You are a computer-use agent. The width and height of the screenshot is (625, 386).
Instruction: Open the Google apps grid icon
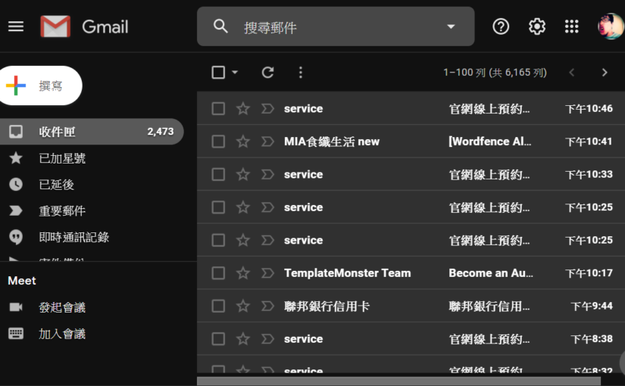click(571, 26)
